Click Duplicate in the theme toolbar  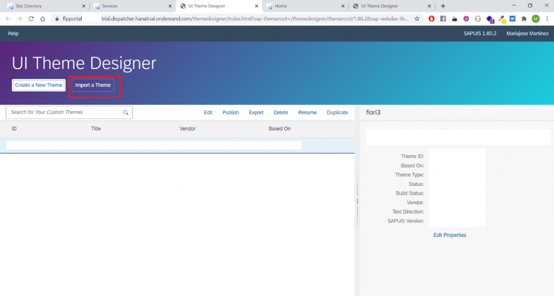[338, 112]
